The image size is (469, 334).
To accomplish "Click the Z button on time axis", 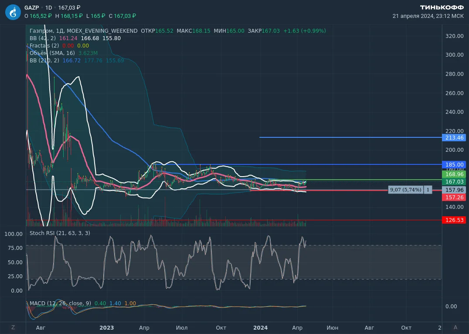I will (13, 327).
